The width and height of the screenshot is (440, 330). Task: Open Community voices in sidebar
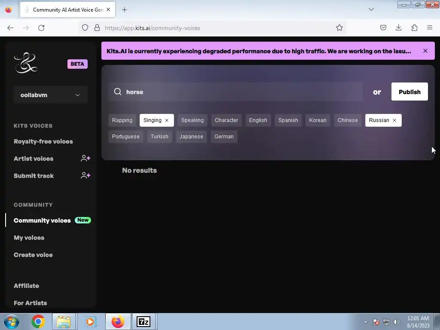click(x=42, y=220)
